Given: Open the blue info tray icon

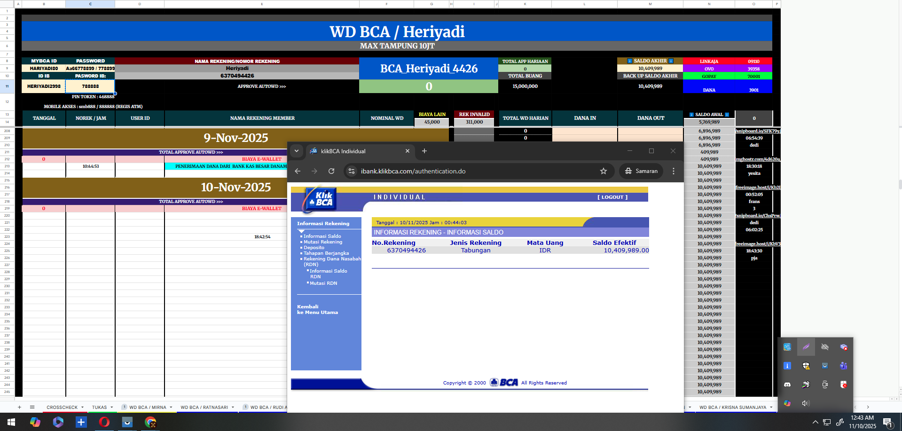Looking at the screenshot, I should point(787,366).
